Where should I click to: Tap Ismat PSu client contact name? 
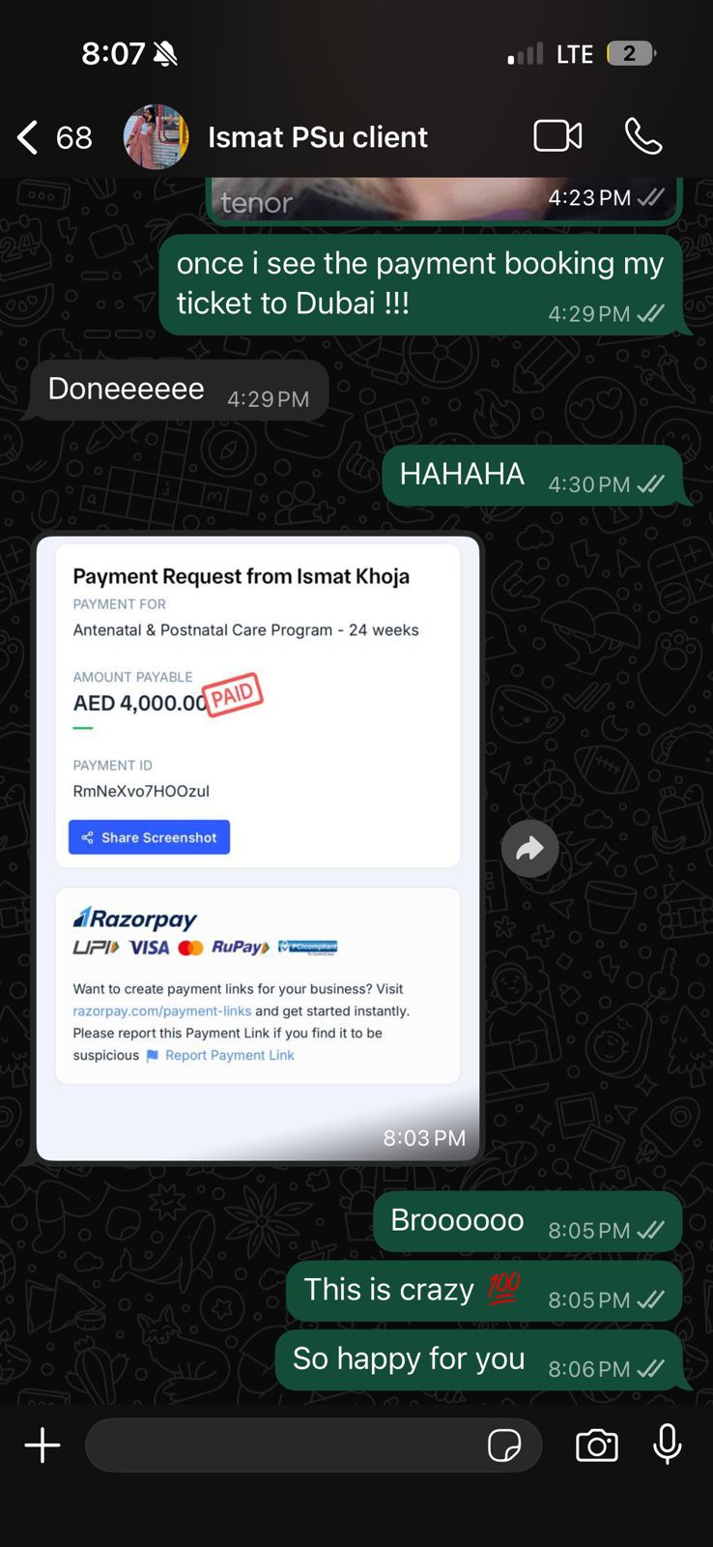point(318,137)
